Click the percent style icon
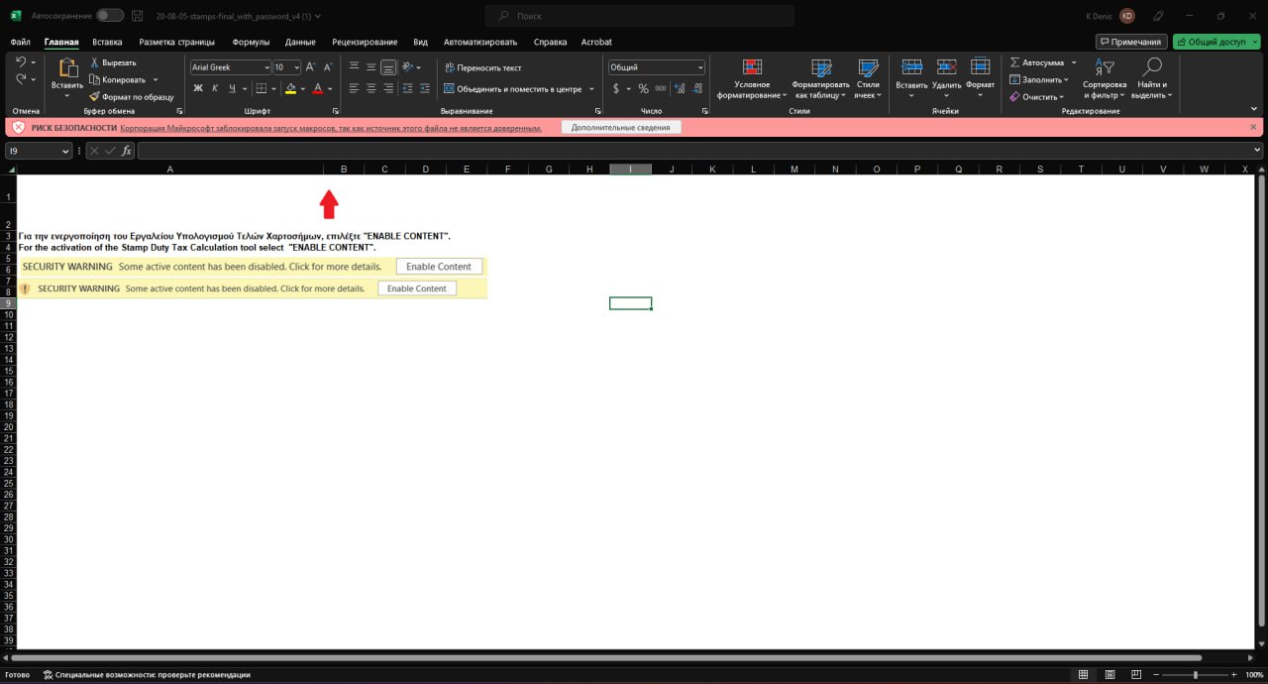 643,88
